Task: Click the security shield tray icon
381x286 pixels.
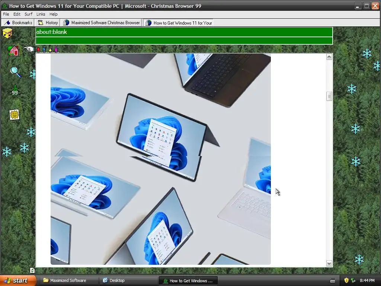Action: pos(346,280)
